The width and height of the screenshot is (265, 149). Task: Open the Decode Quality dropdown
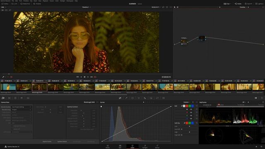click(22, 107)
